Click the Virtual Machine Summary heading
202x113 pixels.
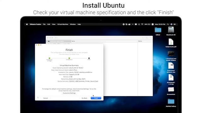pyautogui.click(x=69, y=65)
